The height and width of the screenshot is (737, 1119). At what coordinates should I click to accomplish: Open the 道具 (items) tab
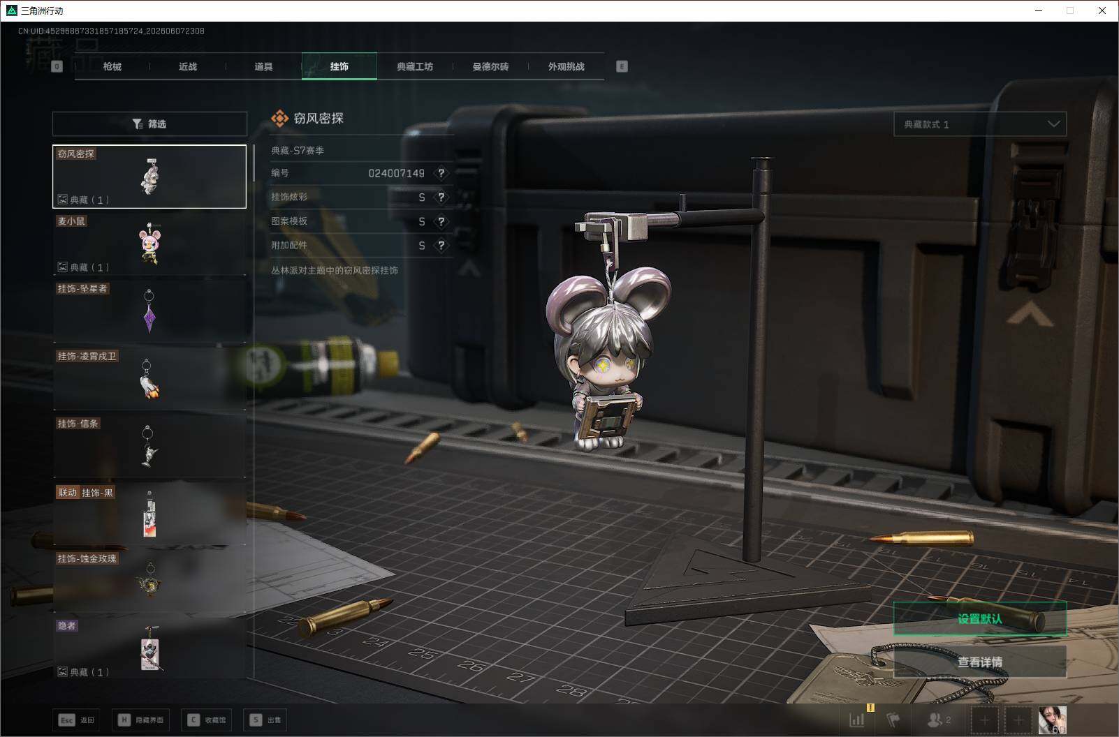coord(263,66)
